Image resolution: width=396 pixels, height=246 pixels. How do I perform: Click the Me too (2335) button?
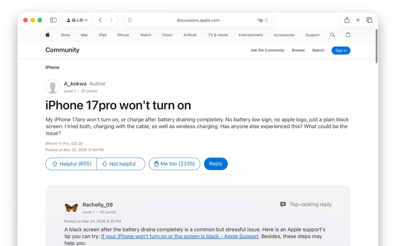click(174, 164)
